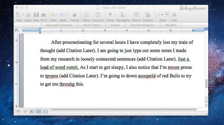This screenshot has width=224, height=125.
Task: Open the Print dialog icon
Action: pyautogui.click(x=44, y=15)
